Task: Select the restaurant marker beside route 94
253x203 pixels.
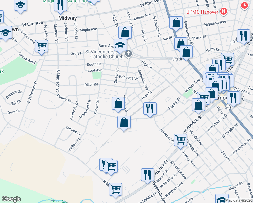Action: (233, 98)
